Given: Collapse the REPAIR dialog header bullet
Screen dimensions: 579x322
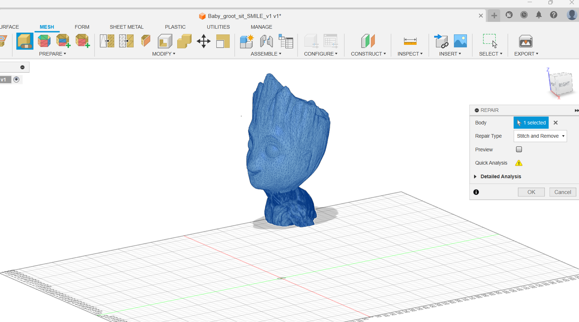Looking at the screenshot, I should coord(477,110).
